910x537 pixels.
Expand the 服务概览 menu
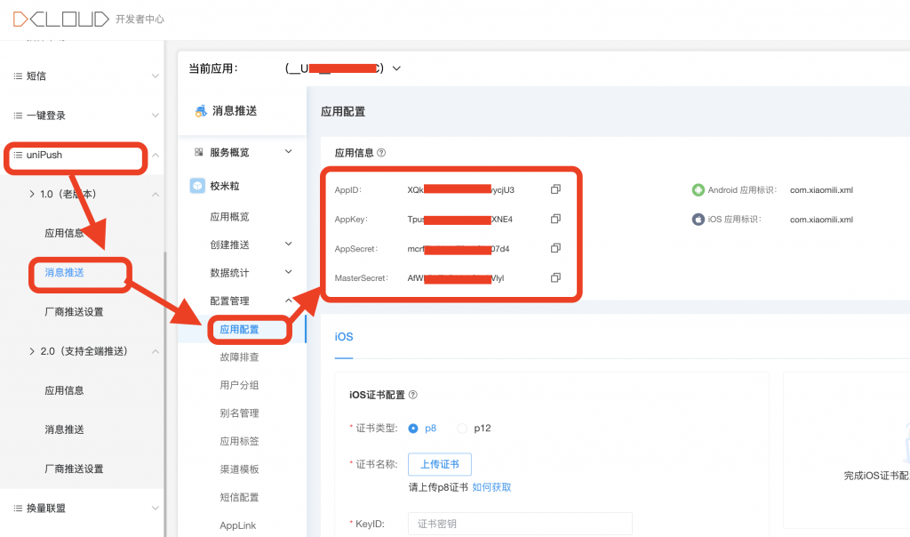pyautogui.click(x=288, y=152)
